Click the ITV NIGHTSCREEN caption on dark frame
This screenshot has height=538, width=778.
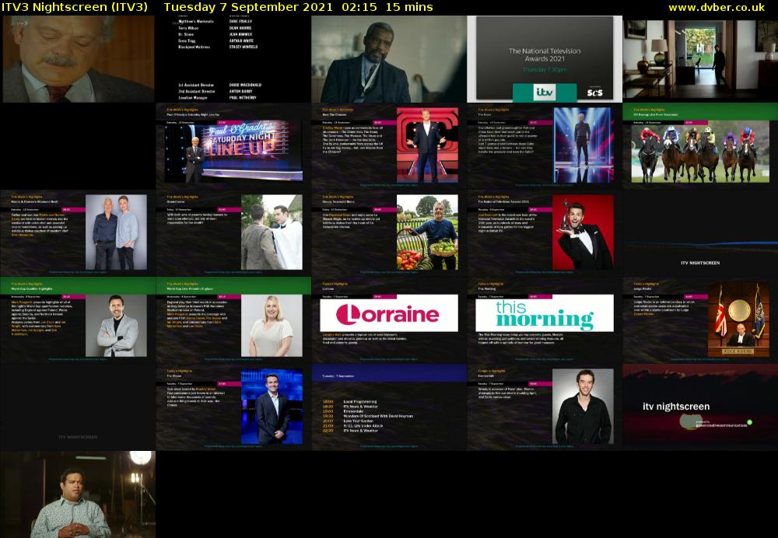[x=700, y=263]
